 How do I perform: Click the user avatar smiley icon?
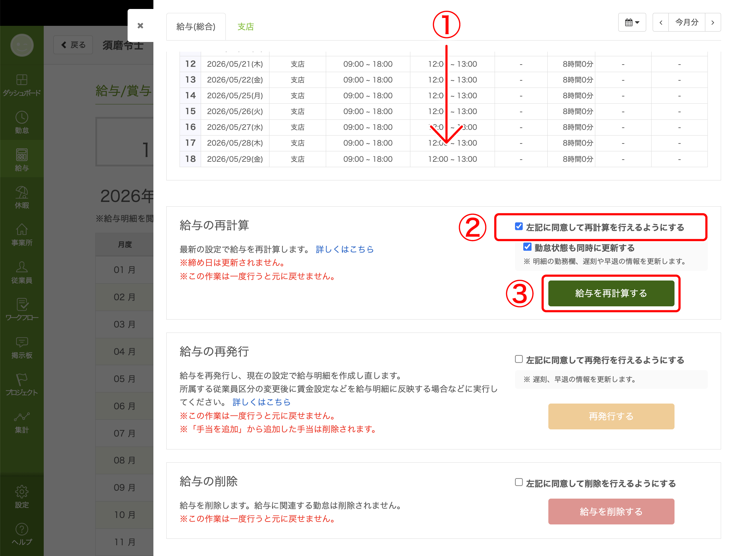pos(22,45)
